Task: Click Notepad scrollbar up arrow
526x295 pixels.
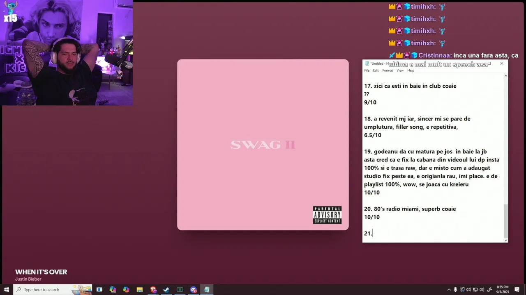Action: click(506, 76)
